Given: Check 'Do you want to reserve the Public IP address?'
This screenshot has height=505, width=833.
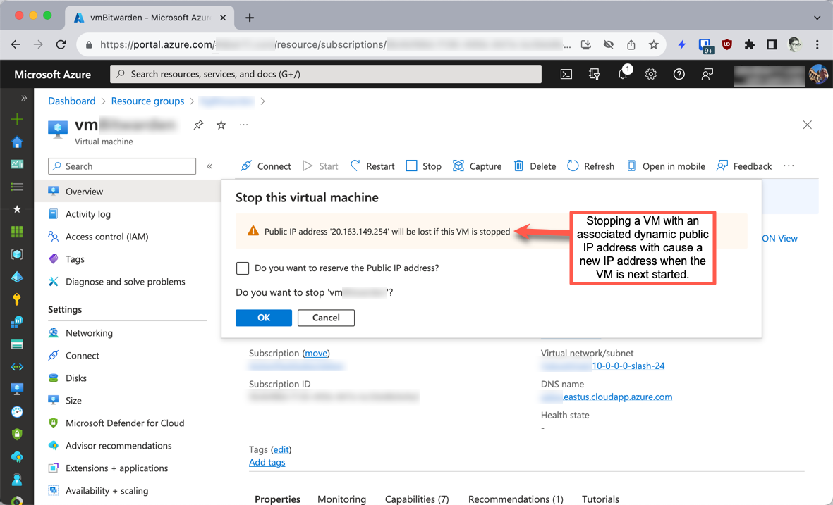Looking at the screenshot, I should pyautogui.click(x=243, y=268).
